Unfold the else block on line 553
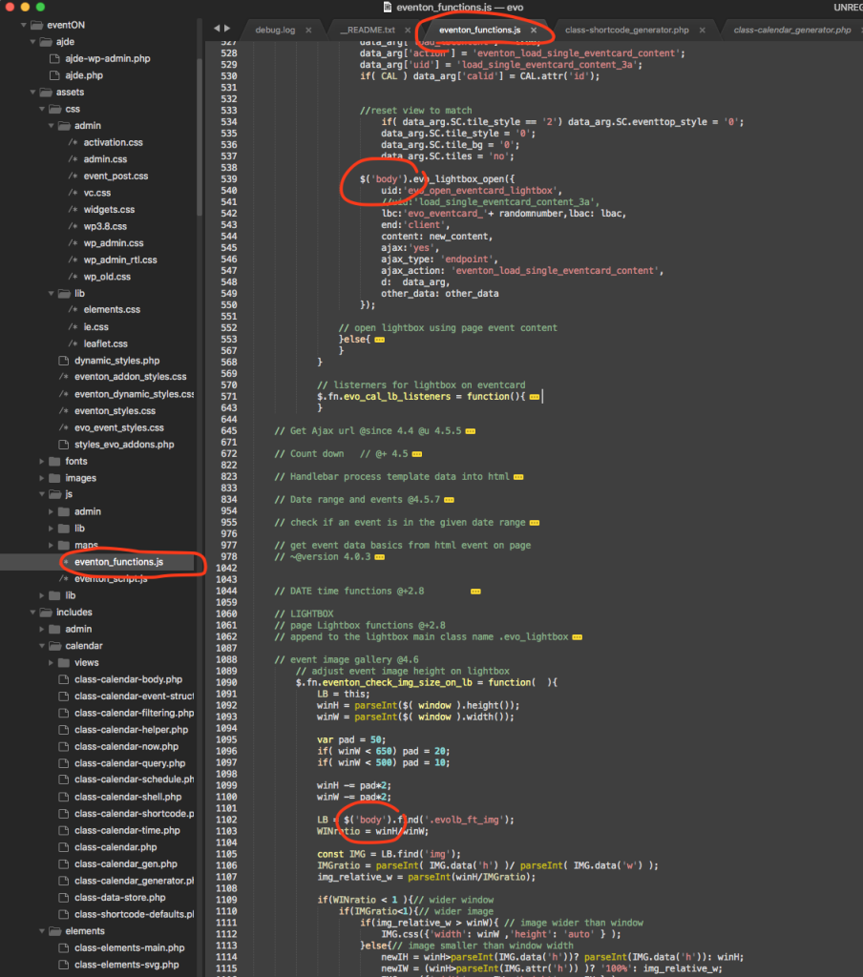Image resolution: width=863 pixels, height=977 pixels. point(380,341)
